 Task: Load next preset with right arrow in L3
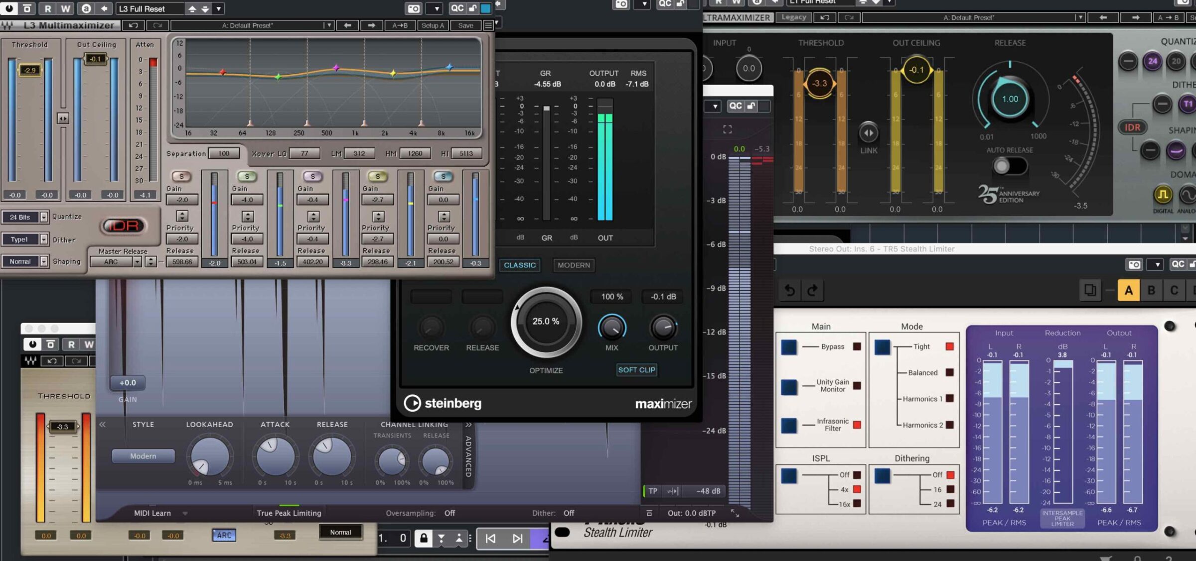371,25
